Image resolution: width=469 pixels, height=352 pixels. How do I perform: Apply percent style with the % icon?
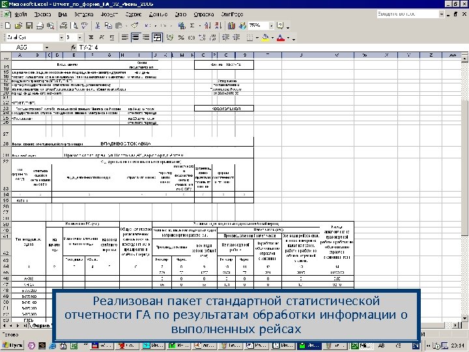(181, 37)
